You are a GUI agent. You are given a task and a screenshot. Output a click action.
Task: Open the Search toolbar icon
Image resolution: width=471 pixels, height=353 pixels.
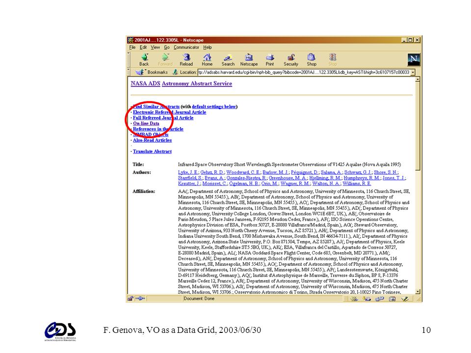pos(228,57)
